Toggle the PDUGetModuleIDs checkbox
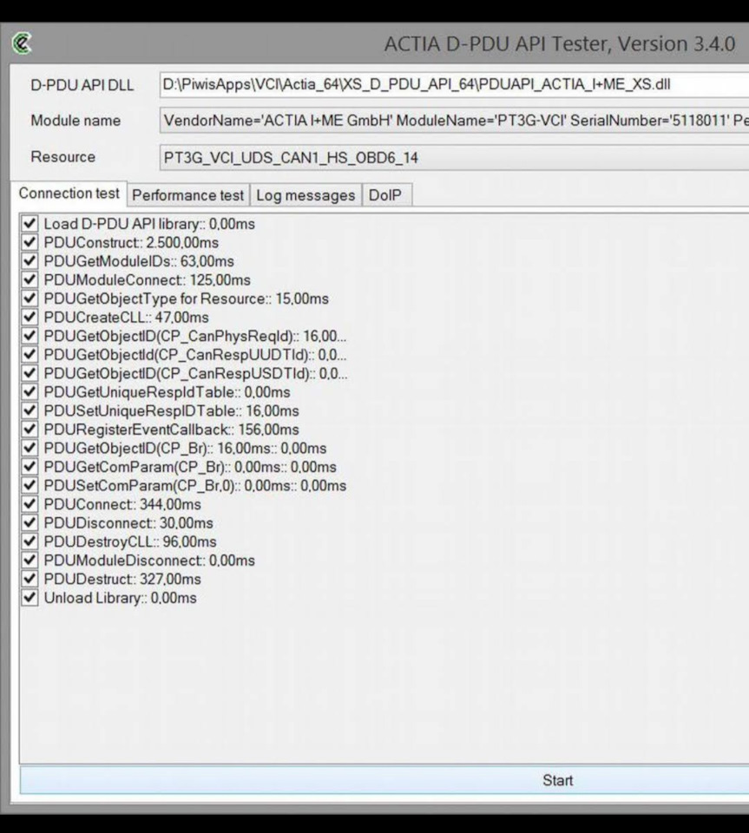 30,261
